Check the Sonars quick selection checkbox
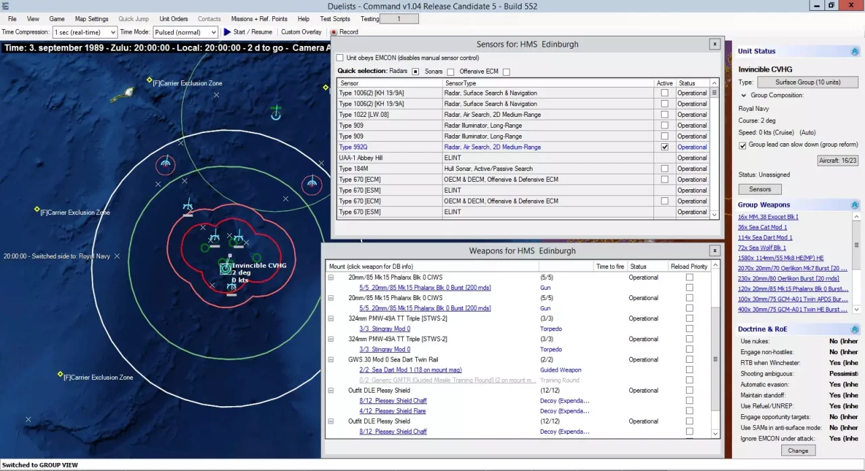865x471 pixels. click(x=450, y=70)
